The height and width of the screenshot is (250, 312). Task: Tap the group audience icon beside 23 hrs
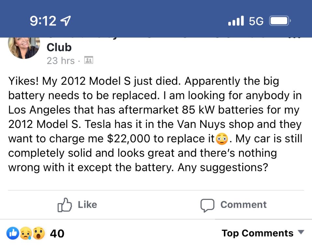point(89,60)
